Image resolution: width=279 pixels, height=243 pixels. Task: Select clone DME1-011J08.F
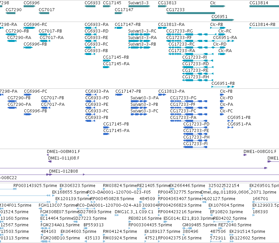[64, 158]
